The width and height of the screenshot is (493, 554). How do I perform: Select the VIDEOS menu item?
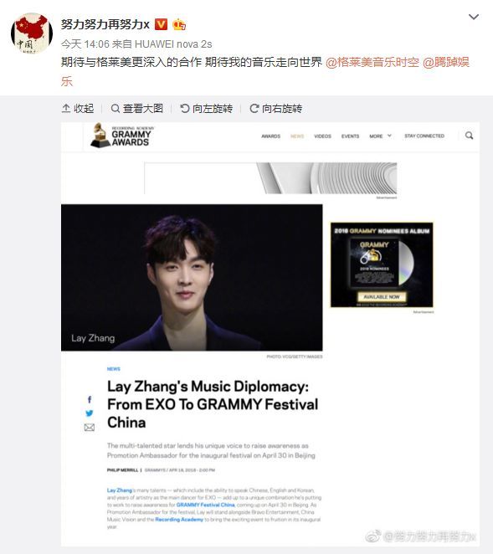[322, 136]
